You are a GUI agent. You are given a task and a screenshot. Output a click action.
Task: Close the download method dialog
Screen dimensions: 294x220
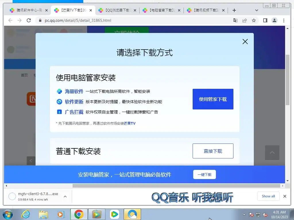point(245,42)
